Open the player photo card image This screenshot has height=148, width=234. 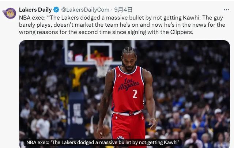pos(124,94)
